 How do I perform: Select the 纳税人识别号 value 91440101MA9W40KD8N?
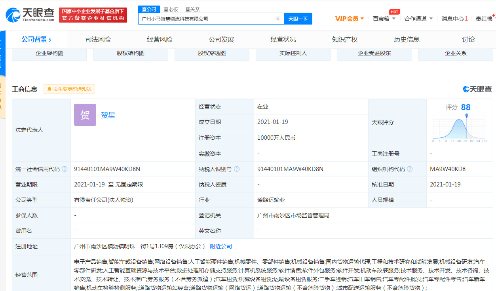(x=290, y=169)
